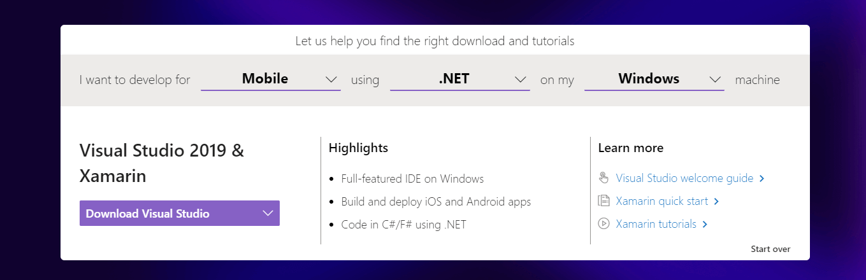Click the play icon beside Xamarin tutorials
The image size is (866, 280).
(x=603, y=224)
